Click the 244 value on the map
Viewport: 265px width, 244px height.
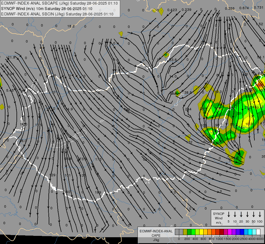[x=188, y=109]
